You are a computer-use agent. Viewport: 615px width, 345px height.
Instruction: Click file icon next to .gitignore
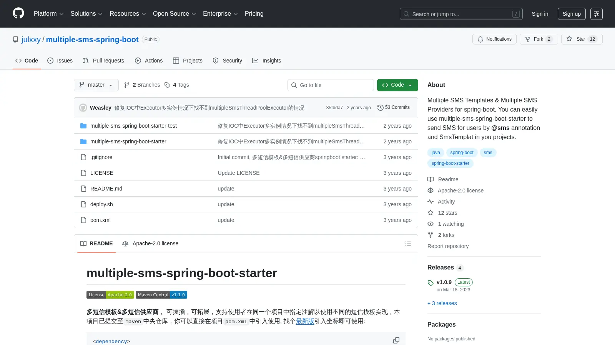(x=83, y=157)
